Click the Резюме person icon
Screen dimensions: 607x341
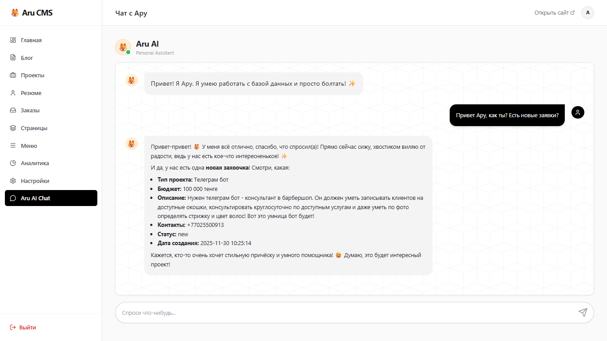click(x=13, y=93)
